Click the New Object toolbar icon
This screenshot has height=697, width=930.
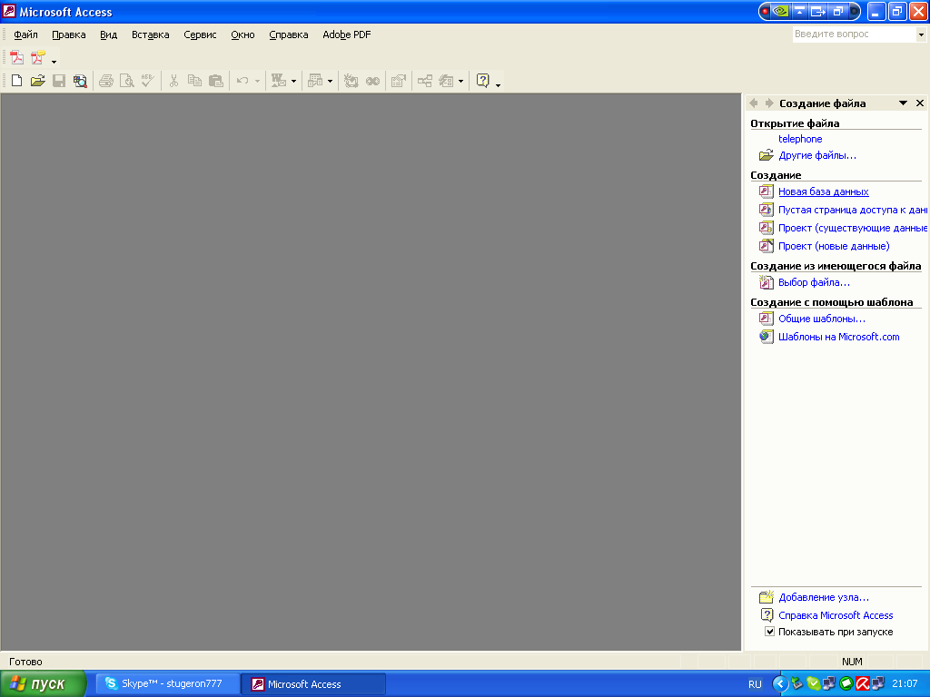[446, 81]
